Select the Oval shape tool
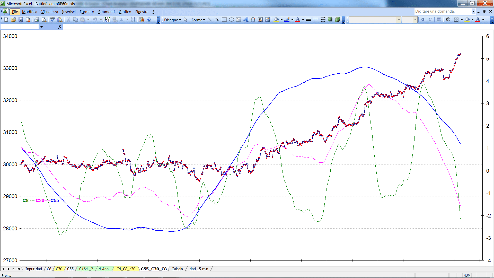 pos(232,20)
